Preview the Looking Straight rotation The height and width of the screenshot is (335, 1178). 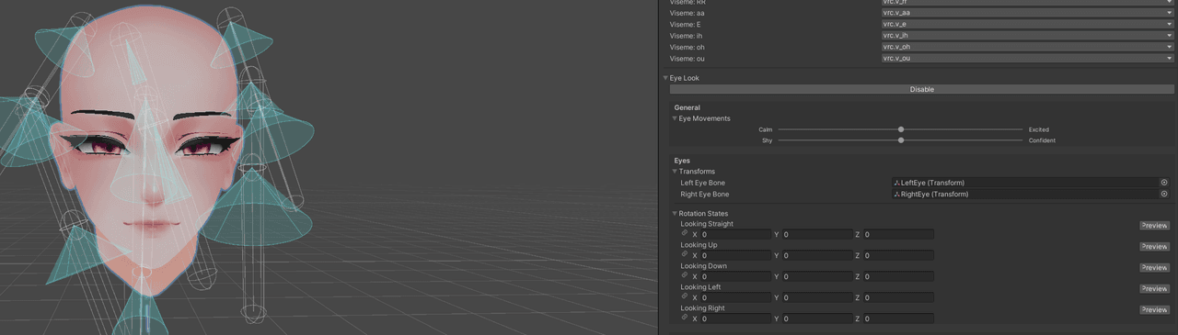click(1154, 226)
